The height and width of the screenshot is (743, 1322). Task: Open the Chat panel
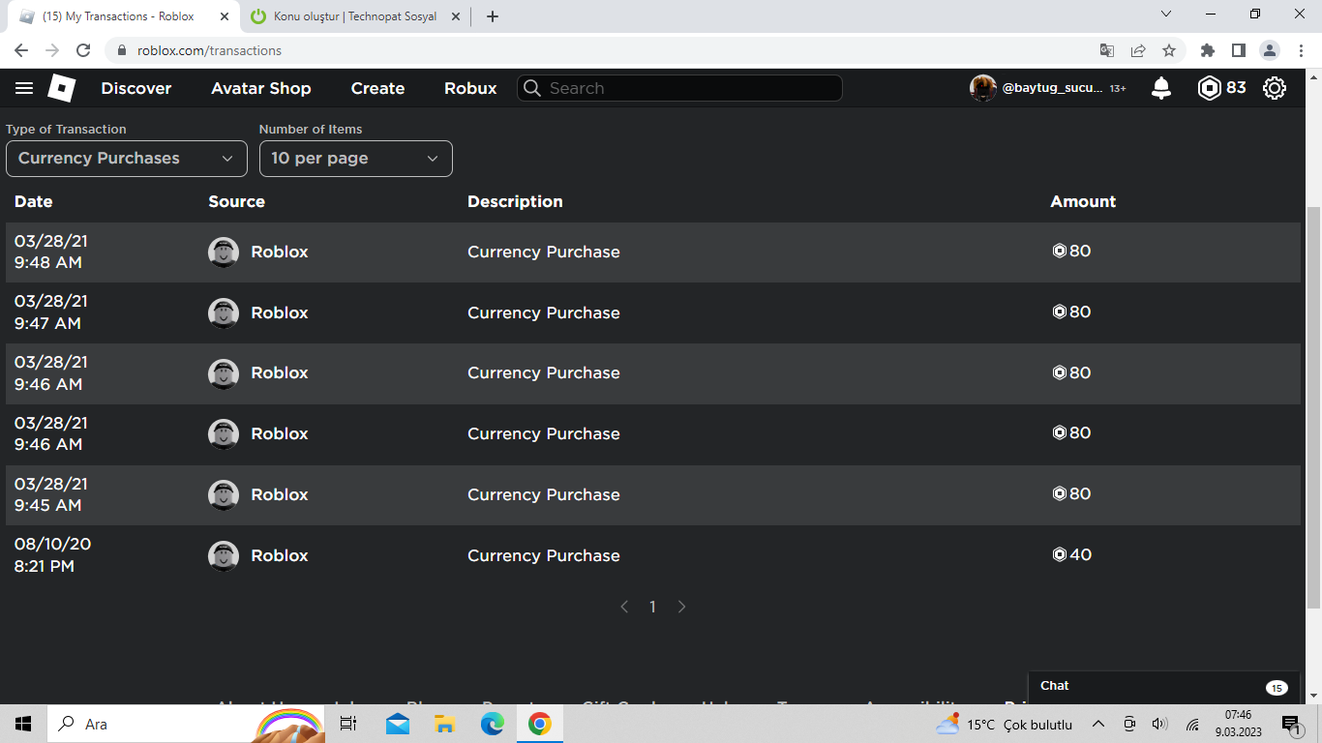(1165, 687)
